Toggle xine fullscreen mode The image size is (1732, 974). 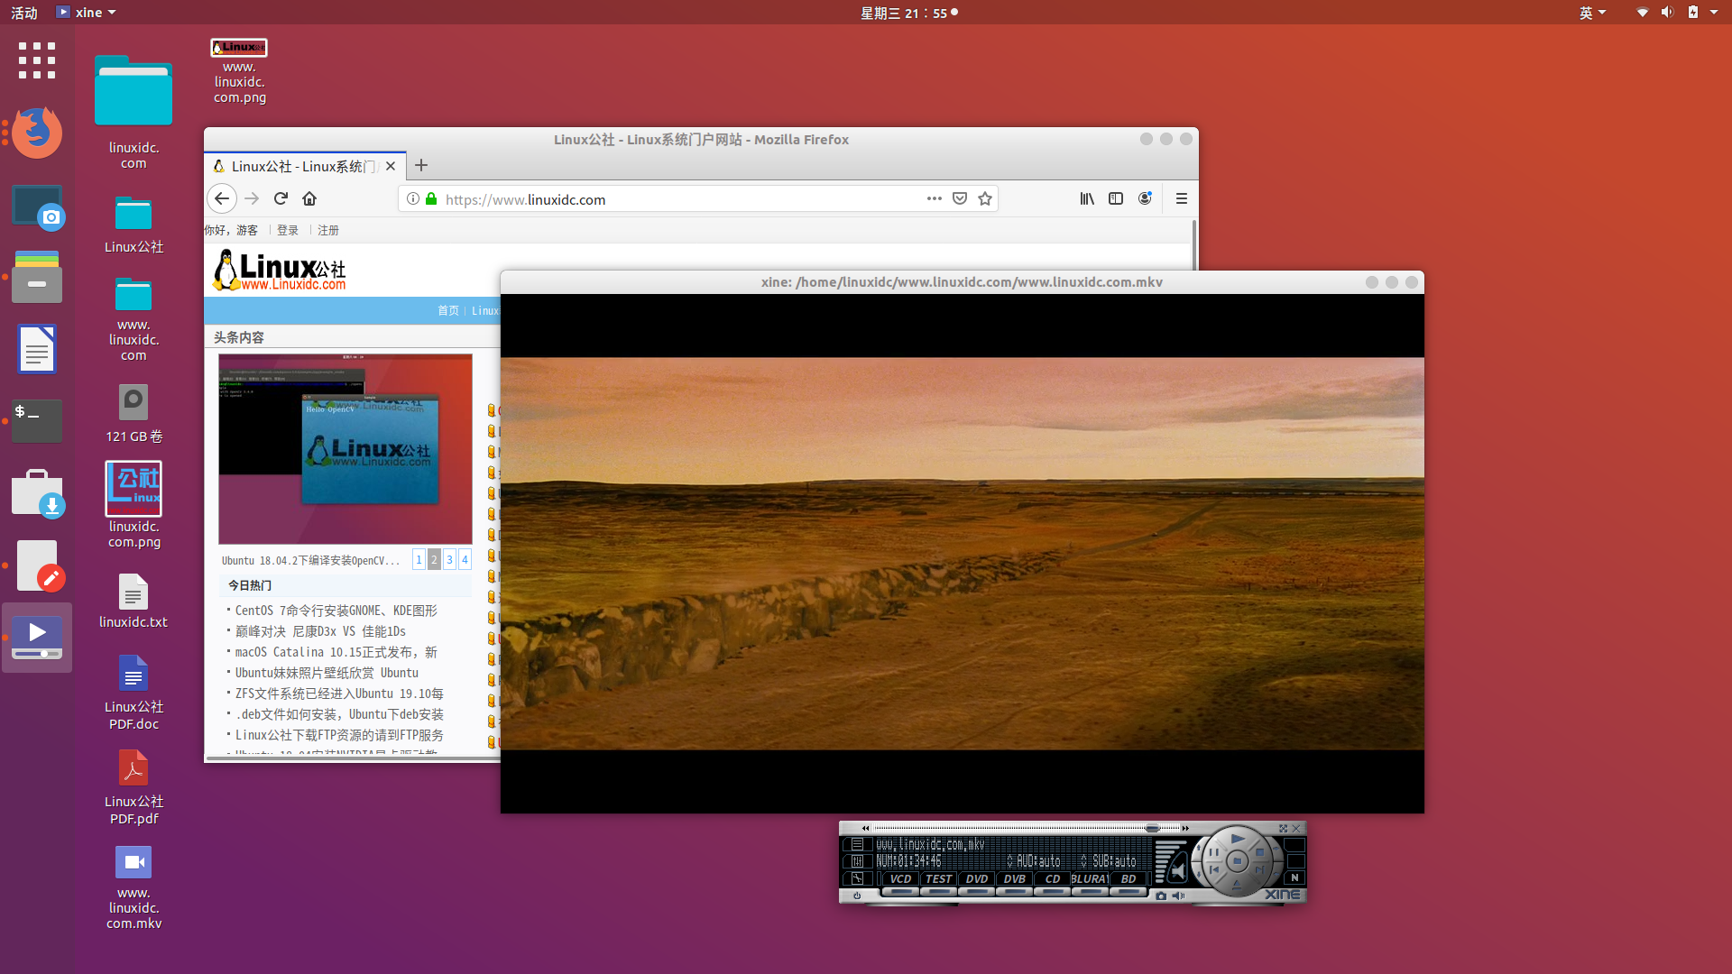pos(1284,829)
